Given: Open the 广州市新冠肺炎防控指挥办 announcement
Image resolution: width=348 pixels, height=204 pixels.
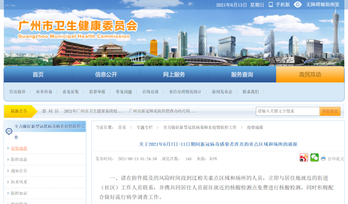Looking at the screenshot, I should click(162, 111).
